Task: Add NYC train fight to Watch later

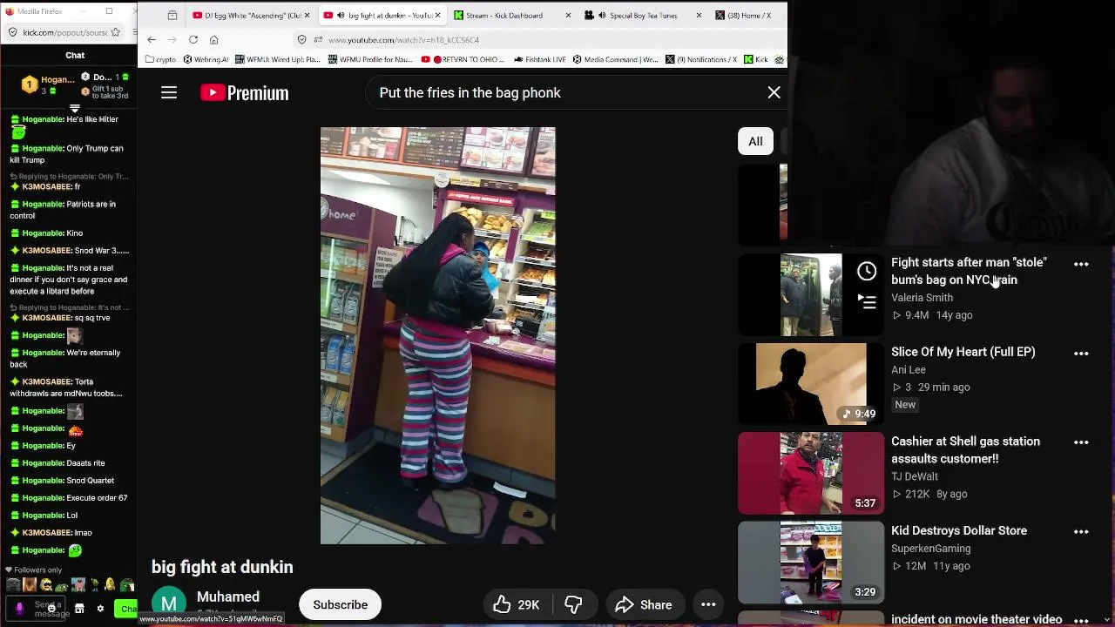Action: pyautogui.click(x=867, y=272)
